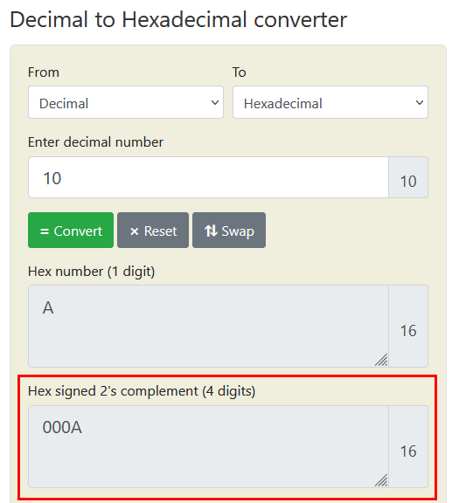Viewport: 459px width, 503px height.
Task: Click the up-down arrows Swap icon
Action: [211, 231]
